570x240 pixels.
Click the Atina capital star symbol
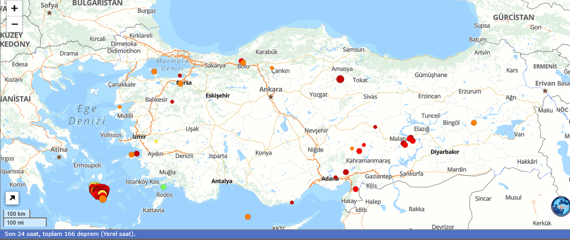coord(59,157)
